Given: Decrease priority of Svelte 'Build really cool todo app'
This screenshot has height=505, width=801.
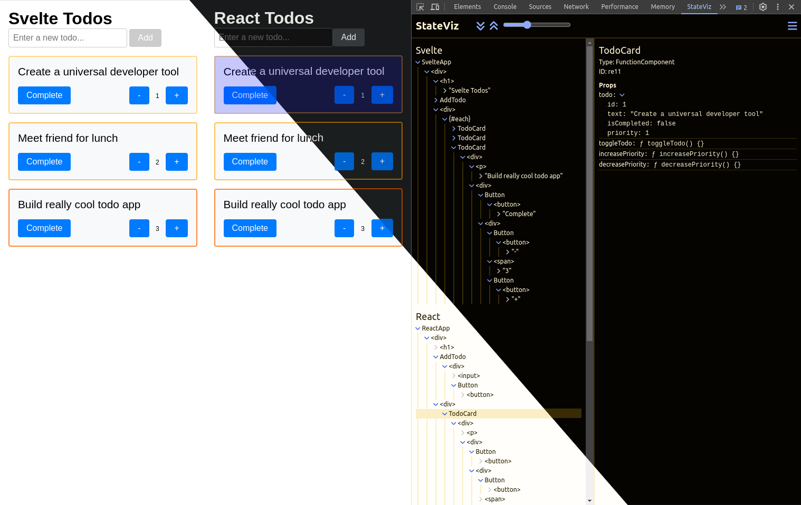Looking at the screenshot, I should [139, 228].
